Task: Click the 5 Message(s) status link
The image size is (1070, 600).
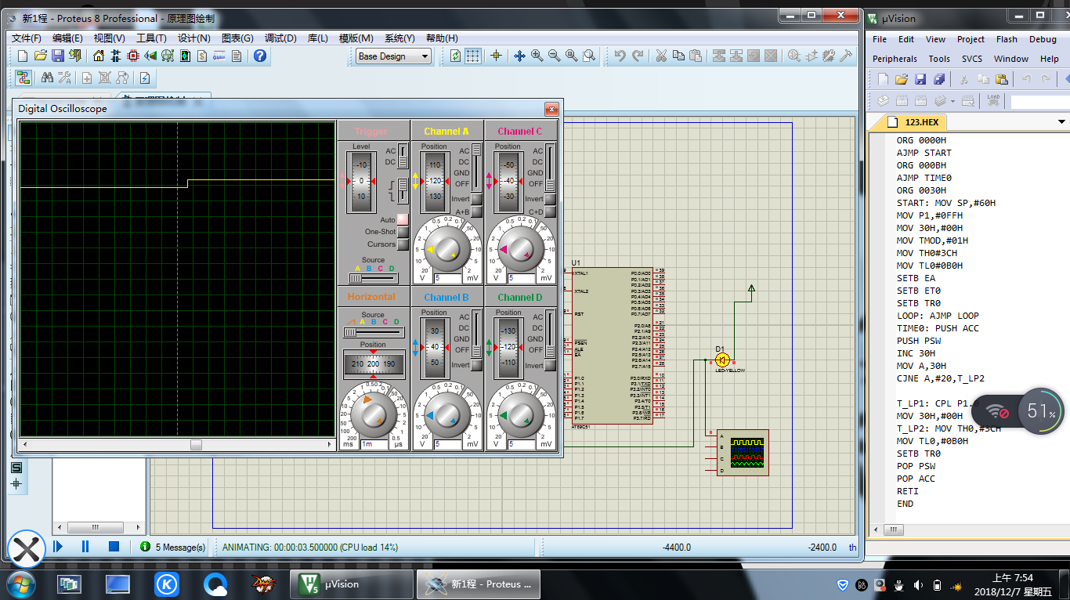Action: click(x=181, y=548)
